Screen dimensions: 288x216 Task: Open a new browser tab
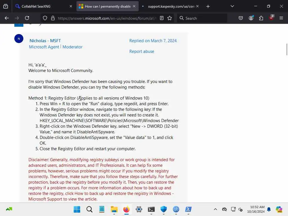(208, 6)
